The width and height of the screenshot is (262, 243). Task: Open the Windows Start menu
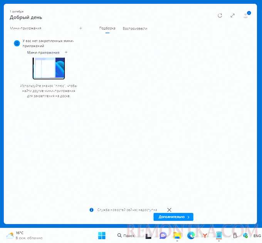point(102,235)
